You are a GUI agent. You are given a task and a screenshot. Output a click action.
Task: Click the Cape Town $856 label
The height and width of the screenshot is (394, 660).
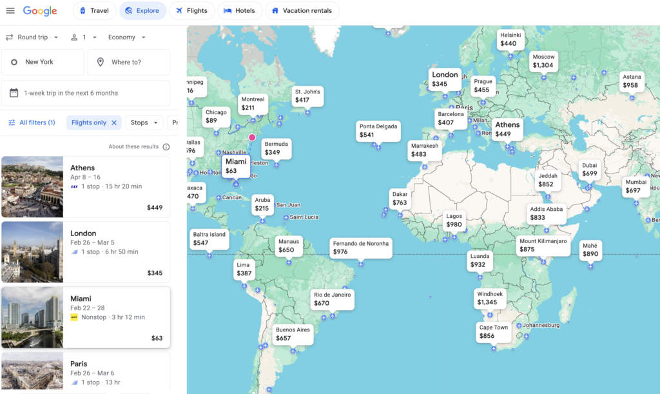[493, 331]
